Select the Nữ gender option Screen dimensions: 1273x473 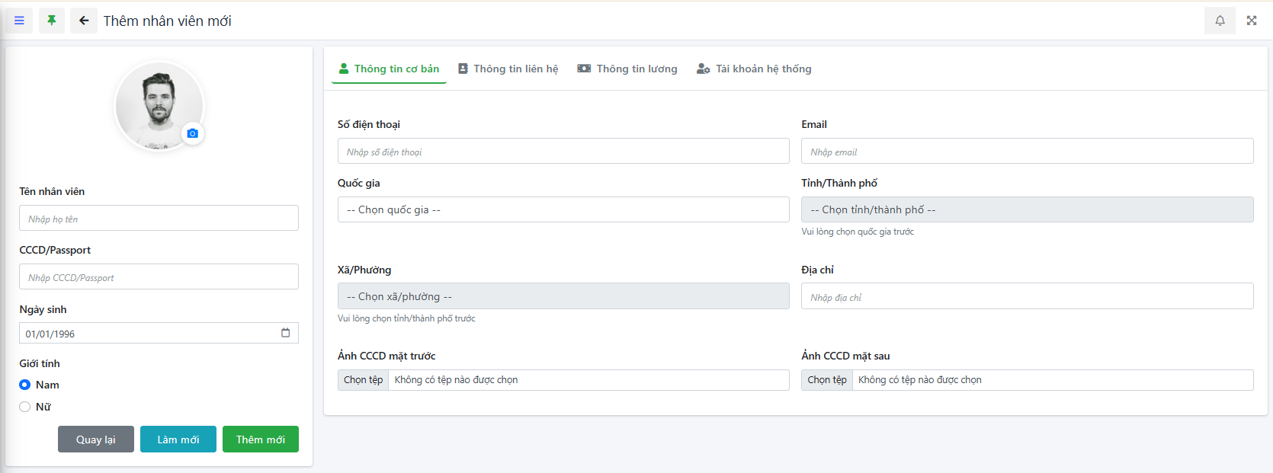[x=25, y=407]
